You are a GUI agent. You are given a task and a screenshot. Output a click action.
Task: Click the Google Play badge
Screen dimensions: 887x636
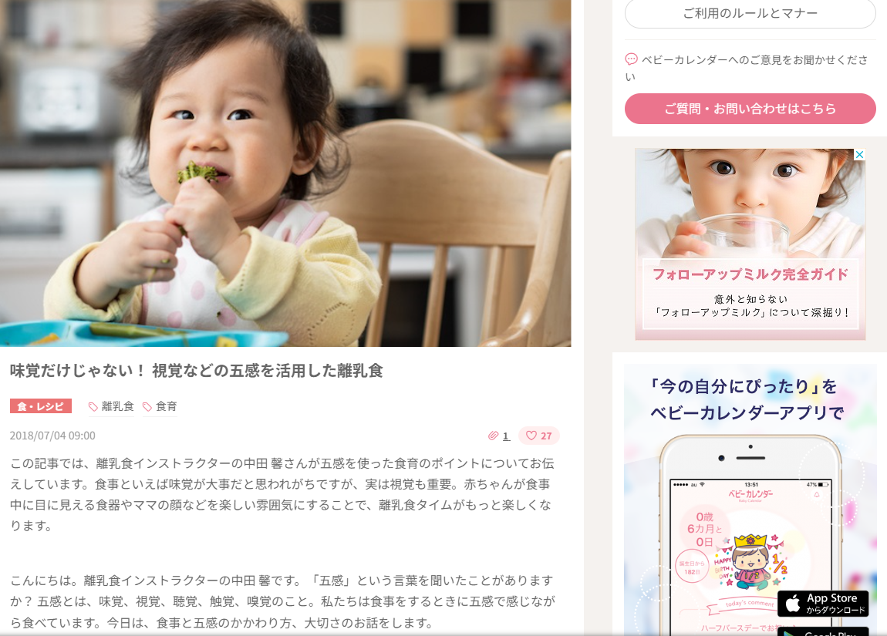[823, 631]
